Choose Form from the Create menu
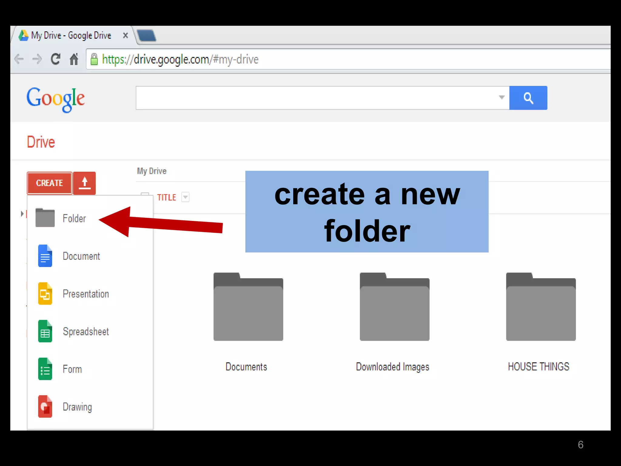The image size is (621, 466). pos(90,369)
